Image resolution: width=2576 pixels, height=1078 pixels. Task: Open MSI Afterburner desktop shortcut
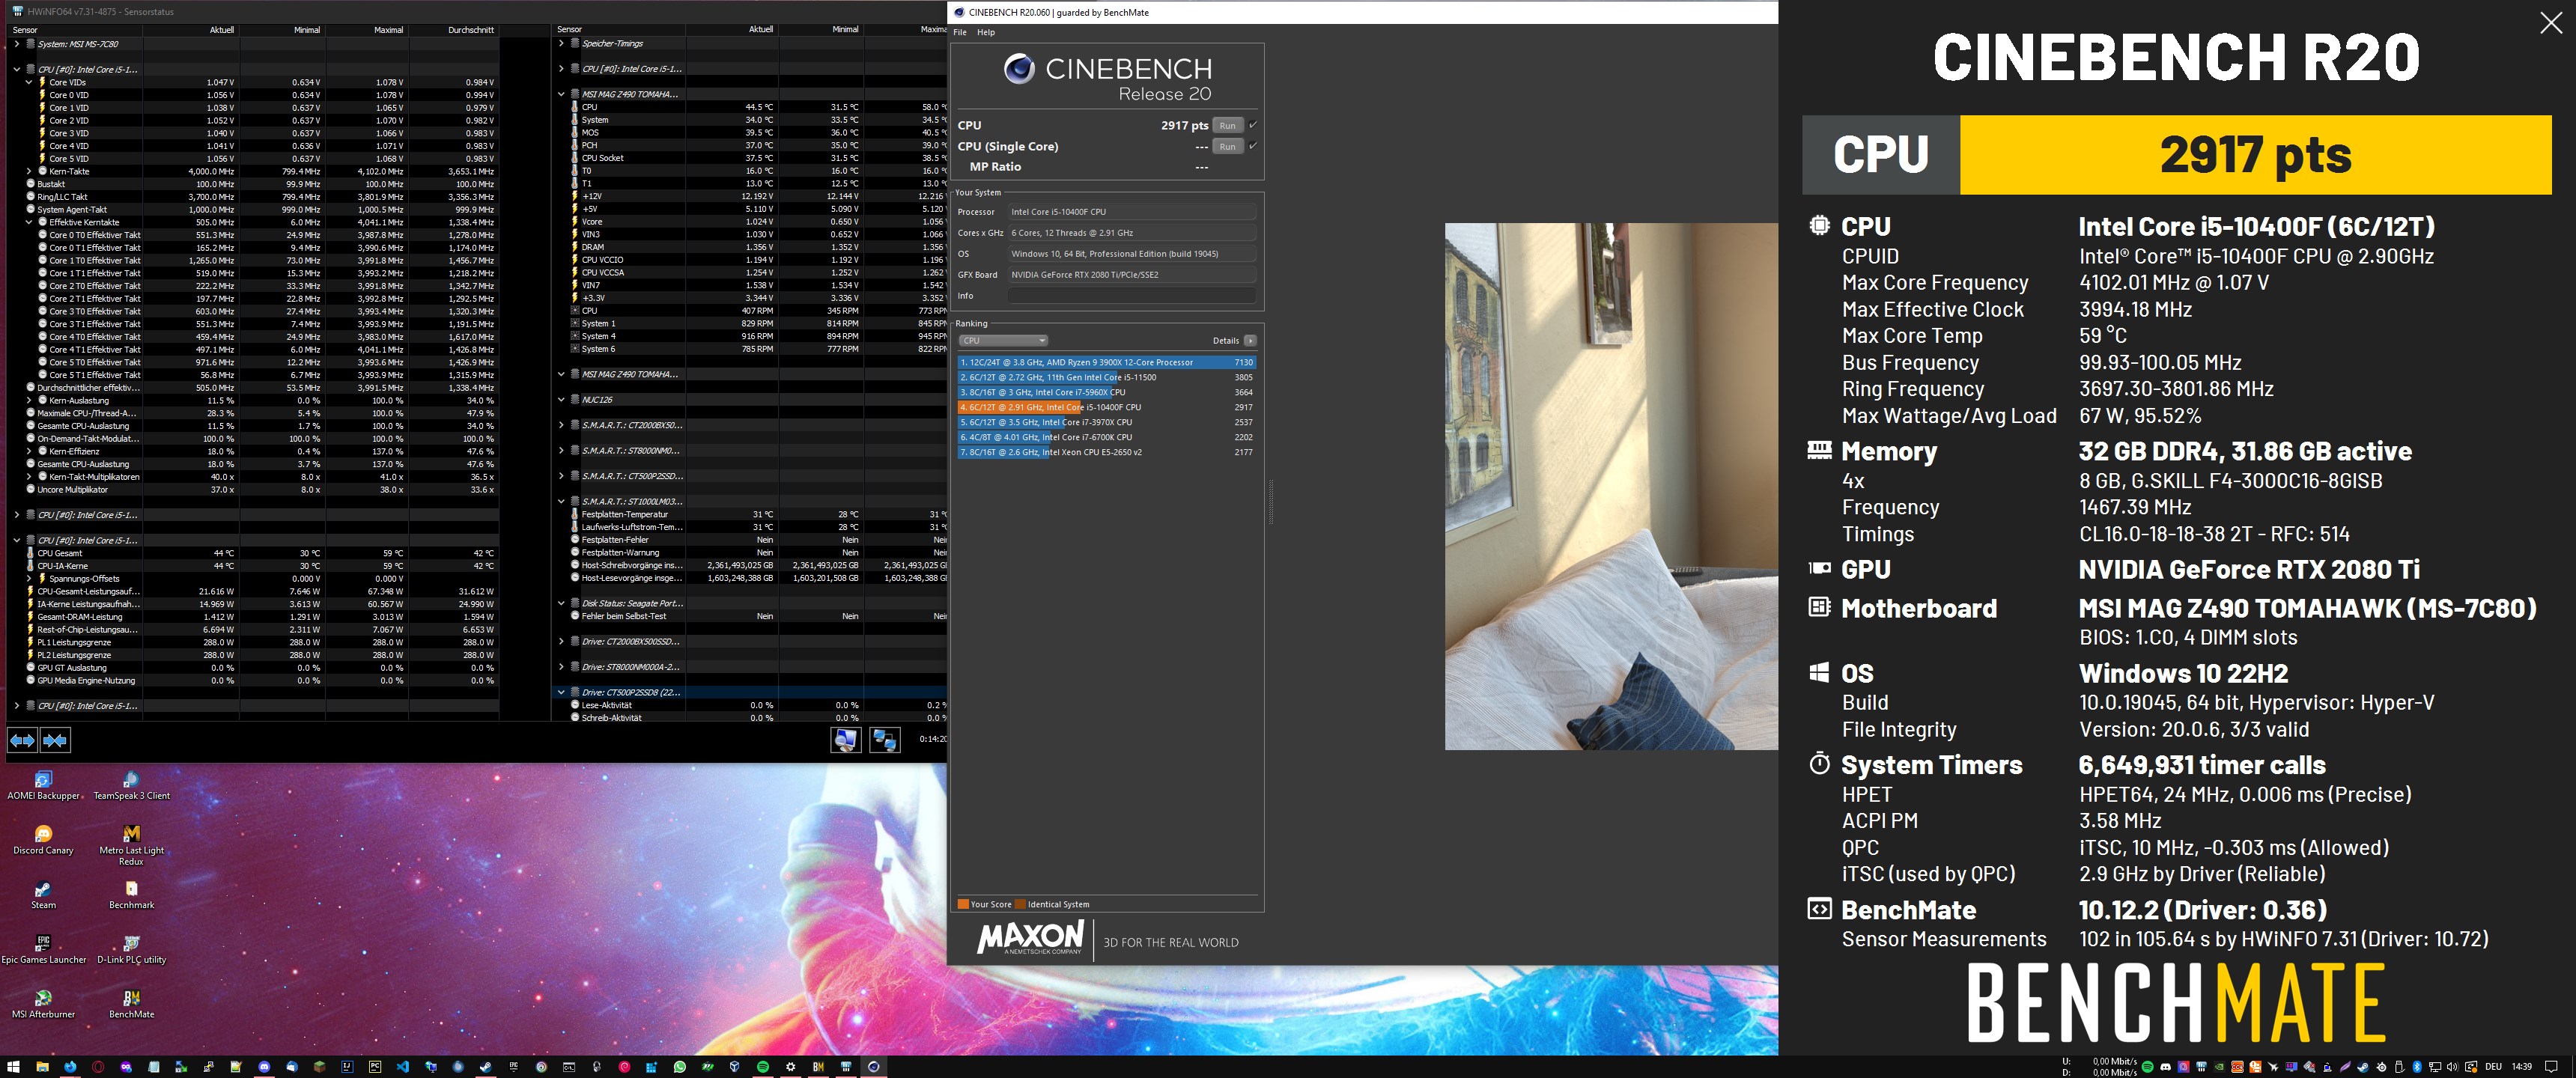tap(43, 1005)
